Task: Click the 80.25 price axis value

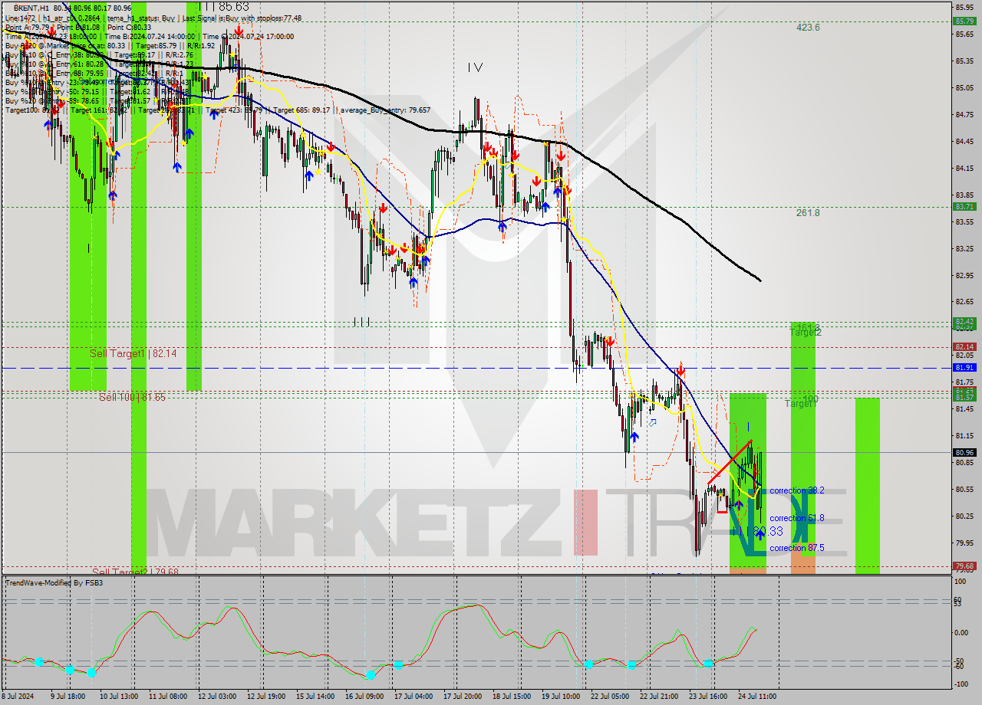Action: [965, 516]
